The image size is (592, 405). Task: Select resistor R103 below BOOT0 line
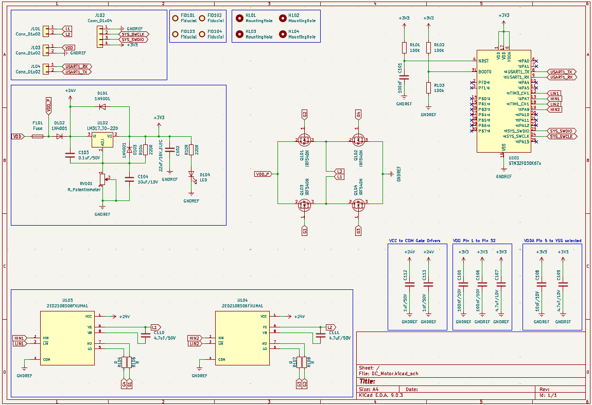pyautogui.click(x=428, y=88)
